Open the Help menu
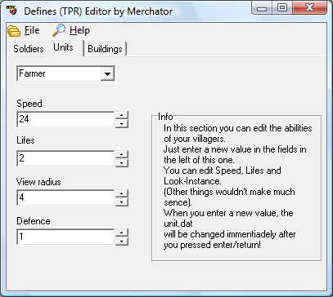The image size is (333, 297). pyautogui.click(x=79, y=30)
